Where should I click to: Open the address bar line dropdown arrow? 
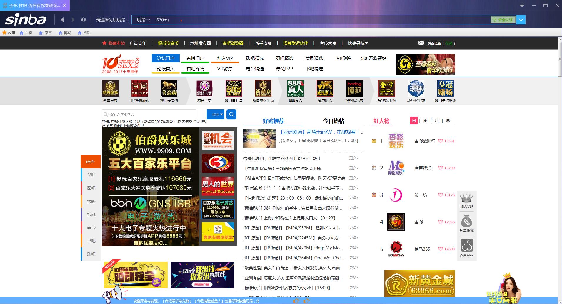click(x=521, y=20)
